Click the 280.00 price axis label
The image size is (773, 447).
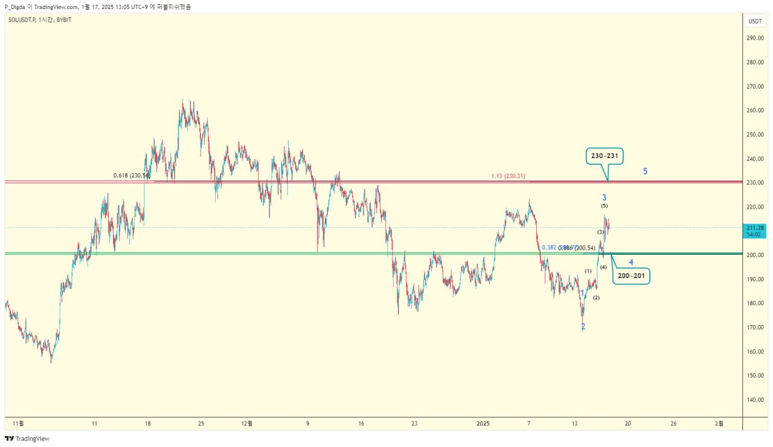pyautogui.click(x=755, y=62)
